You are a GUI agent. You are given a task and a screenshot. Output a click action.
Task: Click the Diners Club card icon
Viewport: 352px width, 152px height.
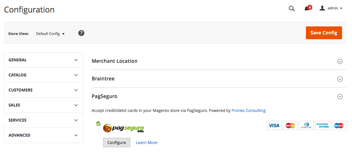point(307,125)
